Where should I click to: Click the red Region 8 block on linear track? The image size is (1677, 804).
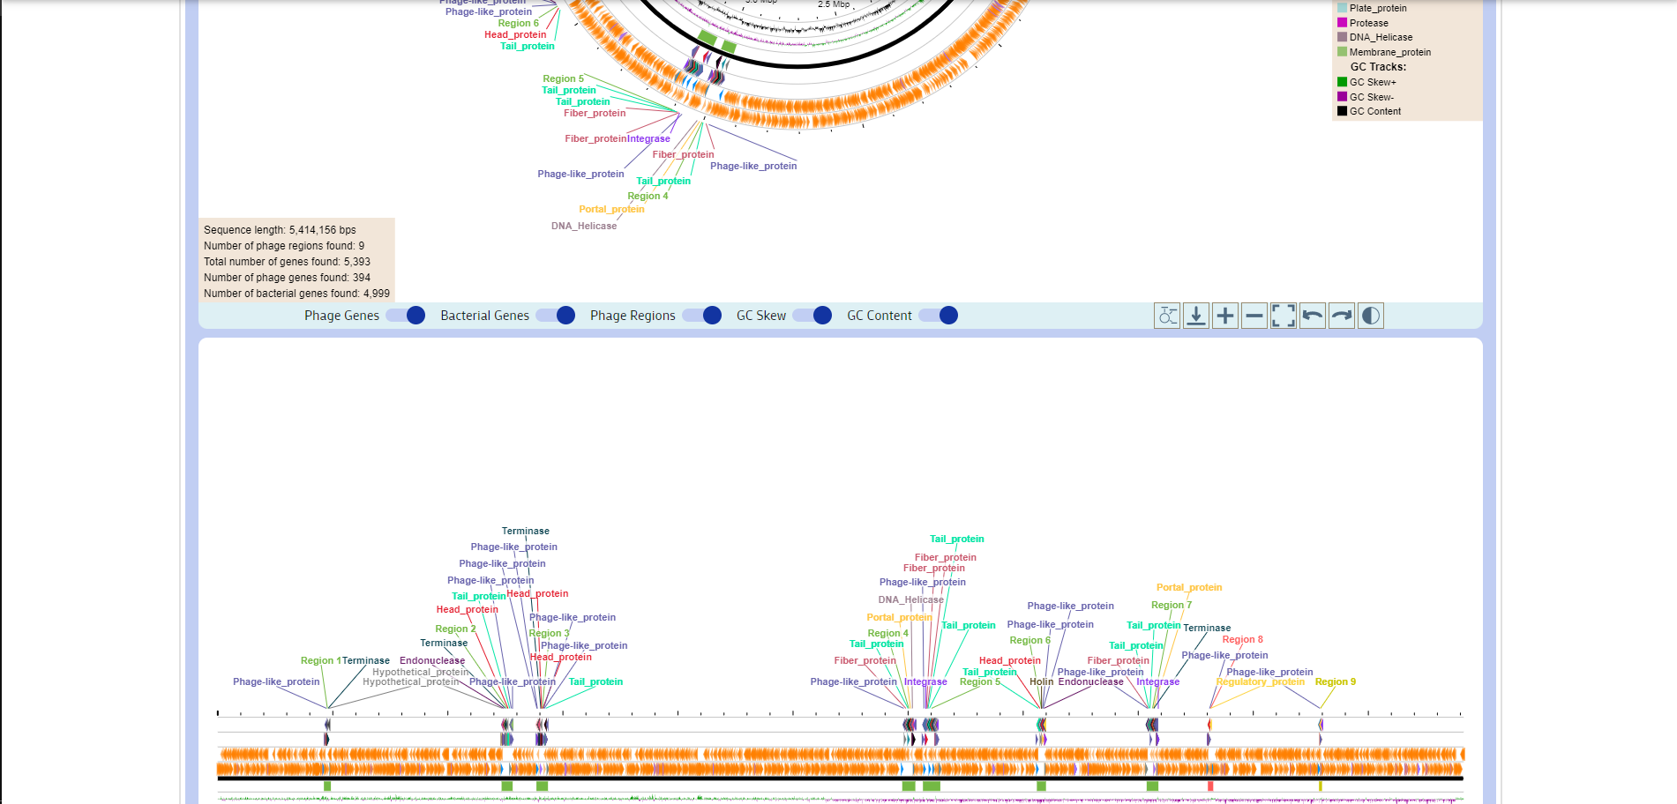pos(1210,785)
